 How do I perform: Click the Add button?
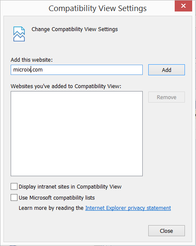coord(167,70)
